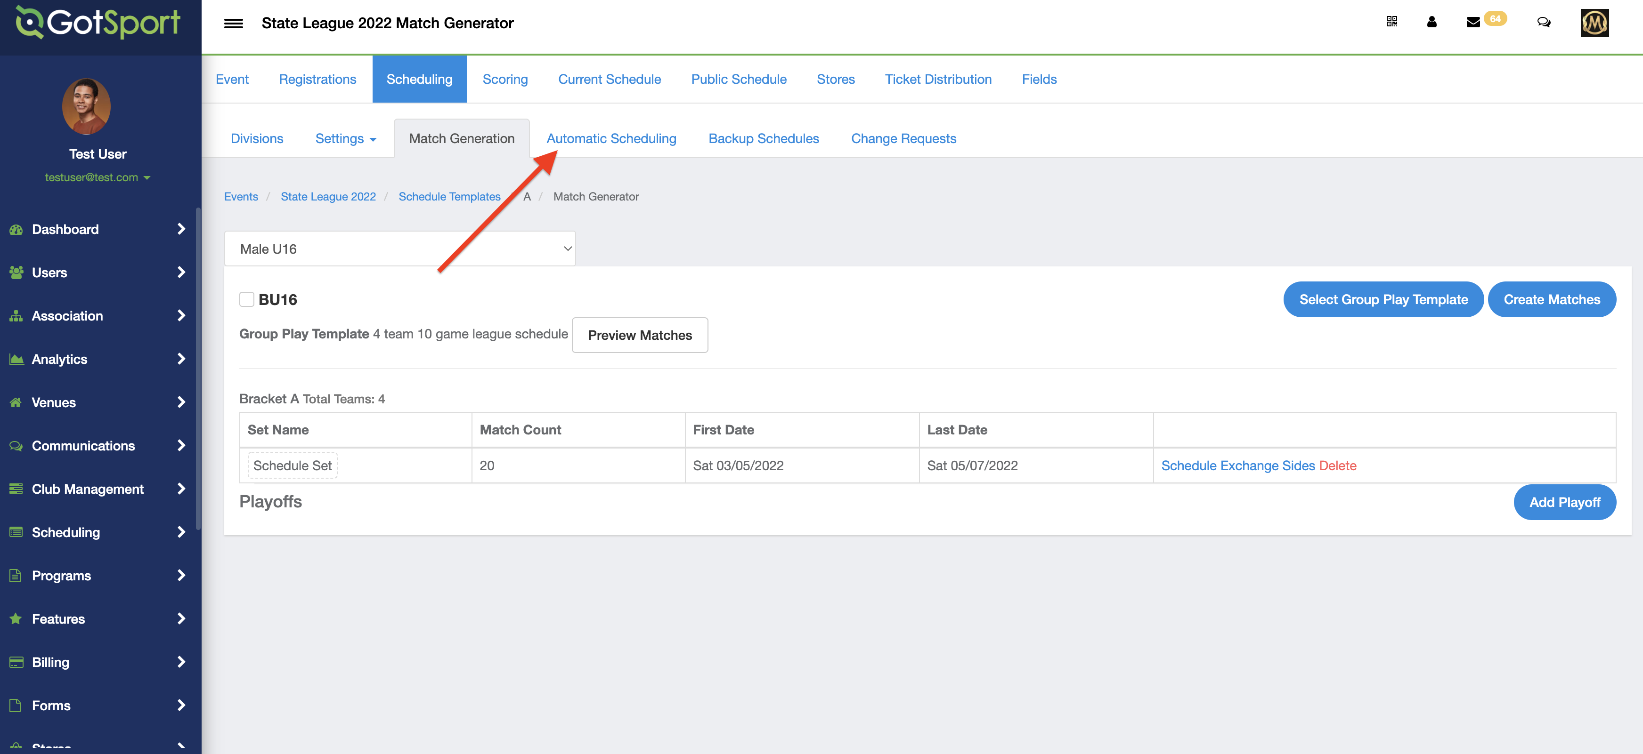Open the user account icon in header
This screenshot has width=1643, height=754.
(x=1432, y=22)
